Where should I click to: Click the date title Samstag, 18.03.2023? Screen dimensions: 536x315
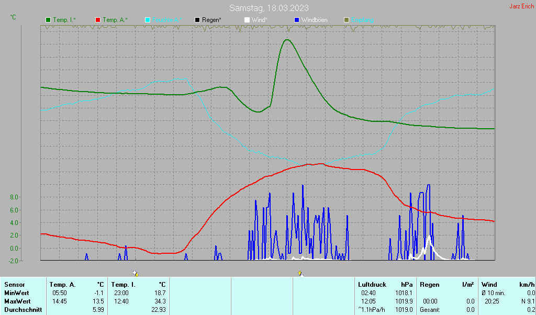tap(269, 8)
